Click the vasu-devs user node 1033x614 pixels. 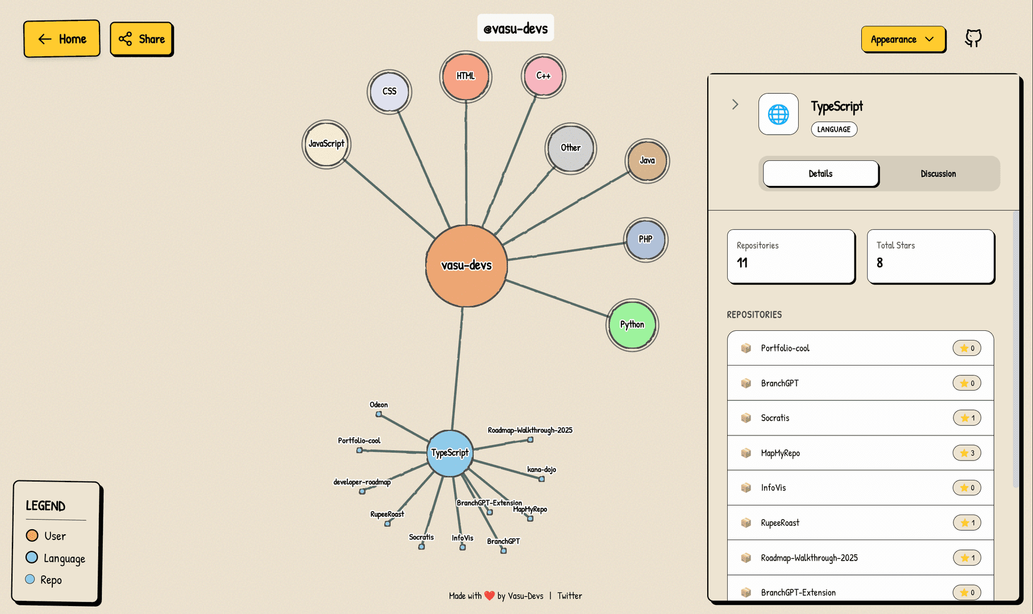tap(466, 265)
